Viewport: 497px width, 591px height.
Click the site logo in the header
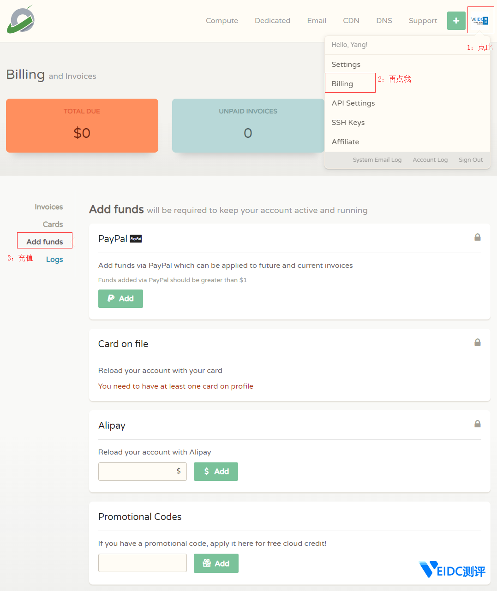(x=21, y=20)
